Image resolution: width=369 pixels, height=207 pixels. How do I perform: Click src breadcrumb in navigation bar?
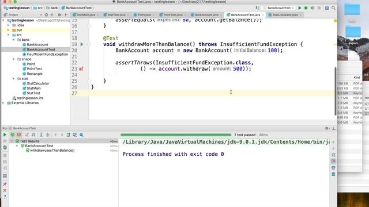38,8
